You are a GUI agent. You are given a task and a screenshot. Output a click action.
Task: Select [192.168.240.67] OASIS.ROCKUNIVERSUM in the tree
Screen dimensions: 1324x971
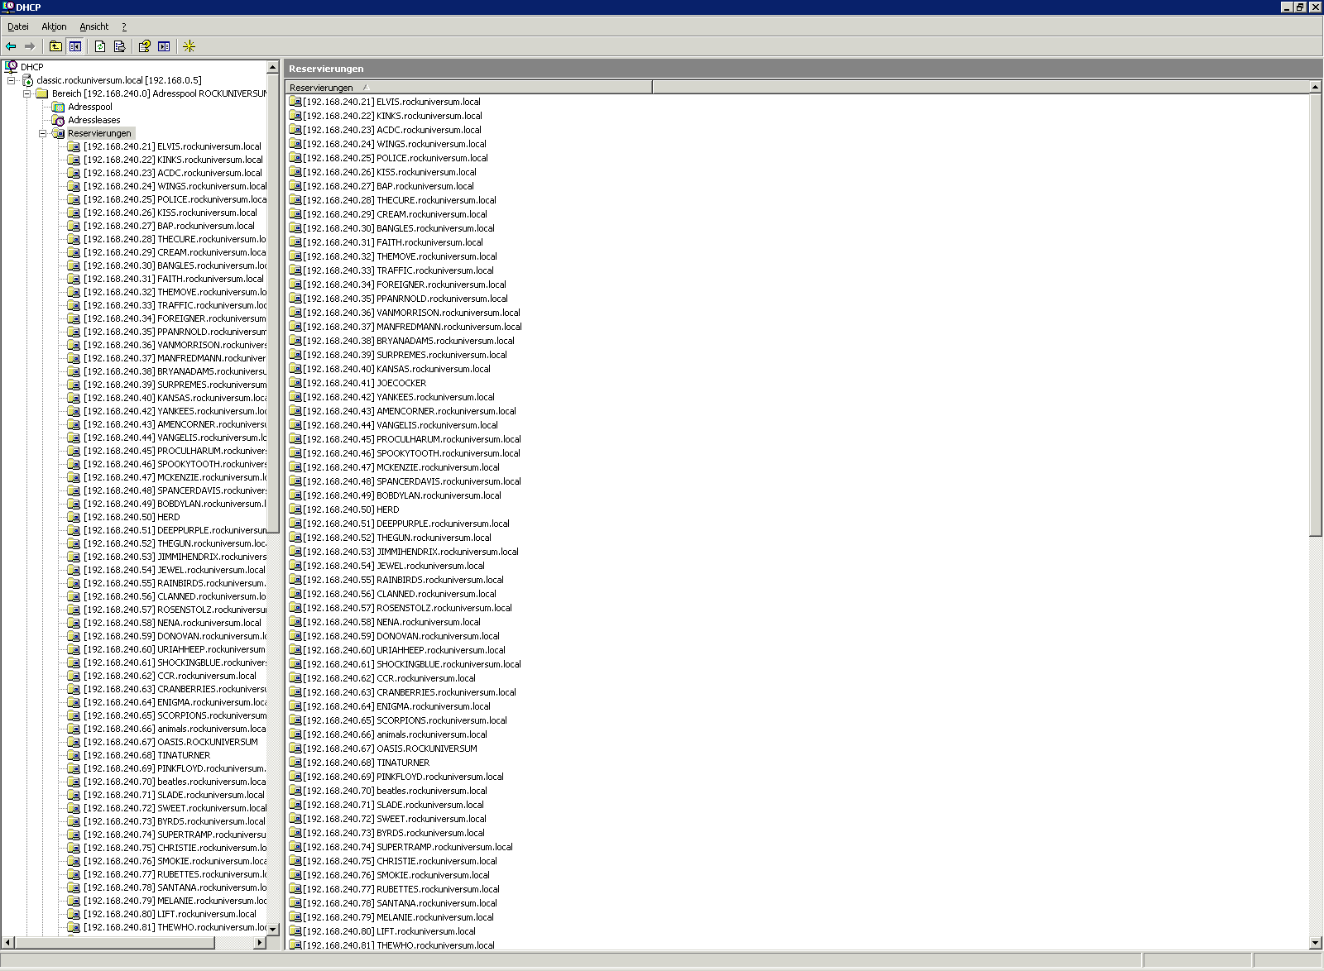[x=170, y=742]
